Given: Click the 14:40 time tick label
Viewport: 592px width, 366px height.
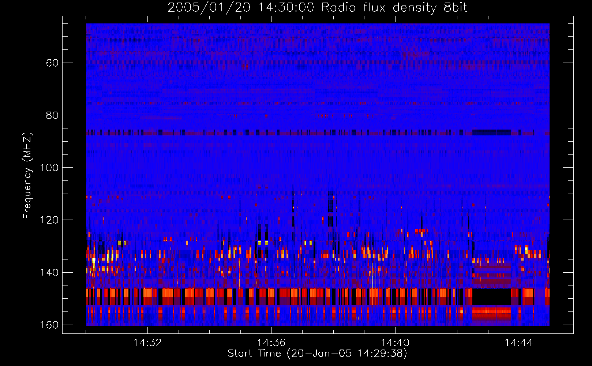Looking at the screenshot, I should coord(395,343).
